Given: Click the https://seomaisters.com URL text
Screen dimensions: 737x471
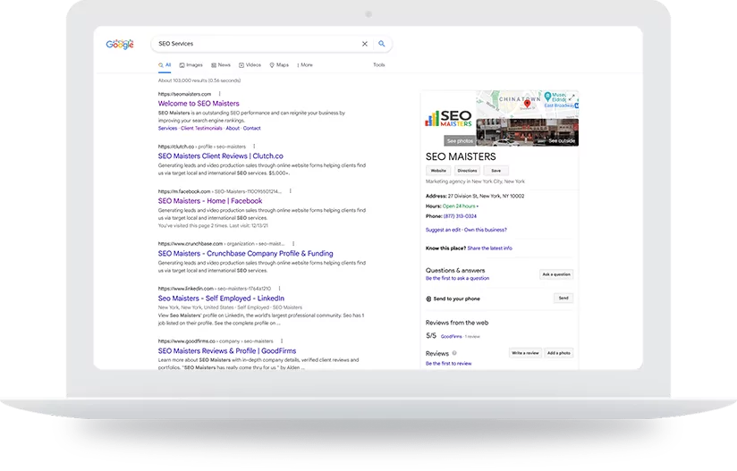Looking at the screenshot, I should 185,94.
